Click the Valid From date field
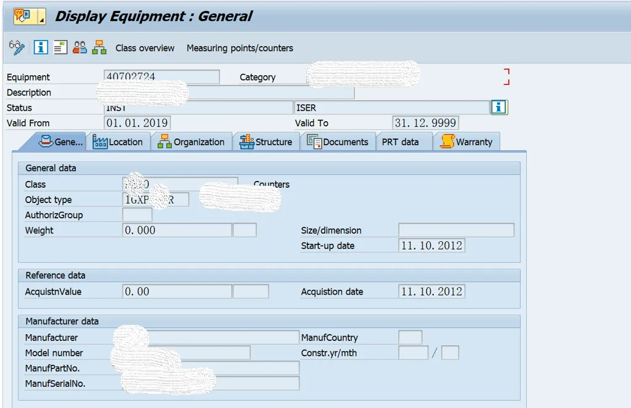The width and height of the screenshot is (631, 408). click(x=137, y=122)
